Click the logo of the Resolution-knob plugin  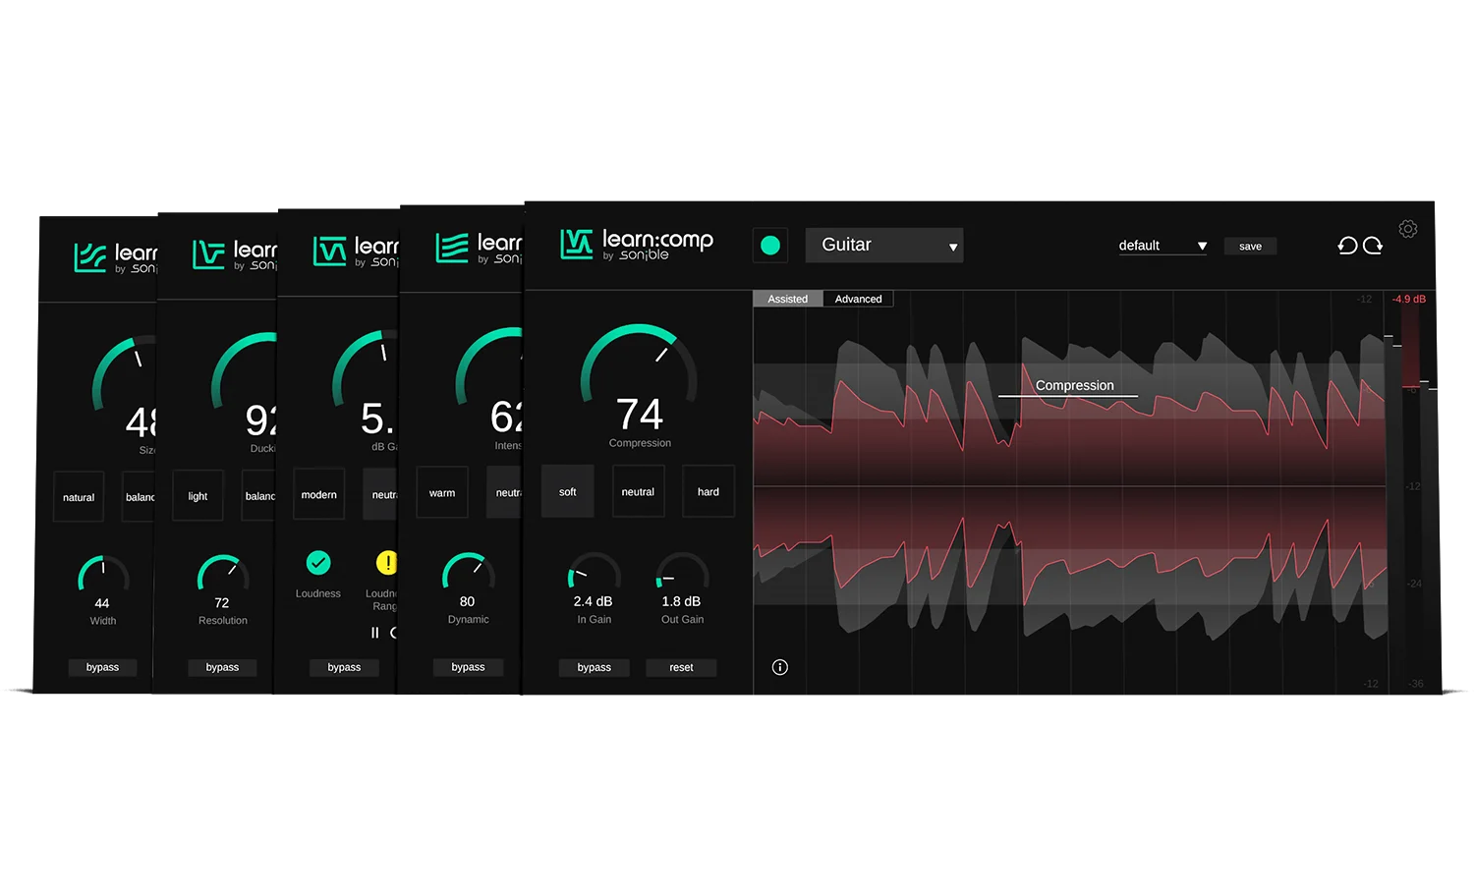[x=209, y=254]
